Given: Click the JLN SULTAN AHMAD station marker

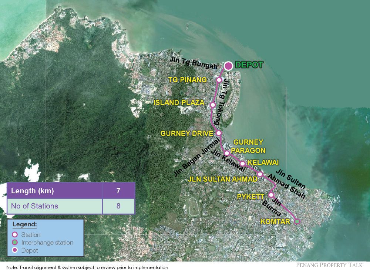Looking at the screenshot, I should 260,174.
